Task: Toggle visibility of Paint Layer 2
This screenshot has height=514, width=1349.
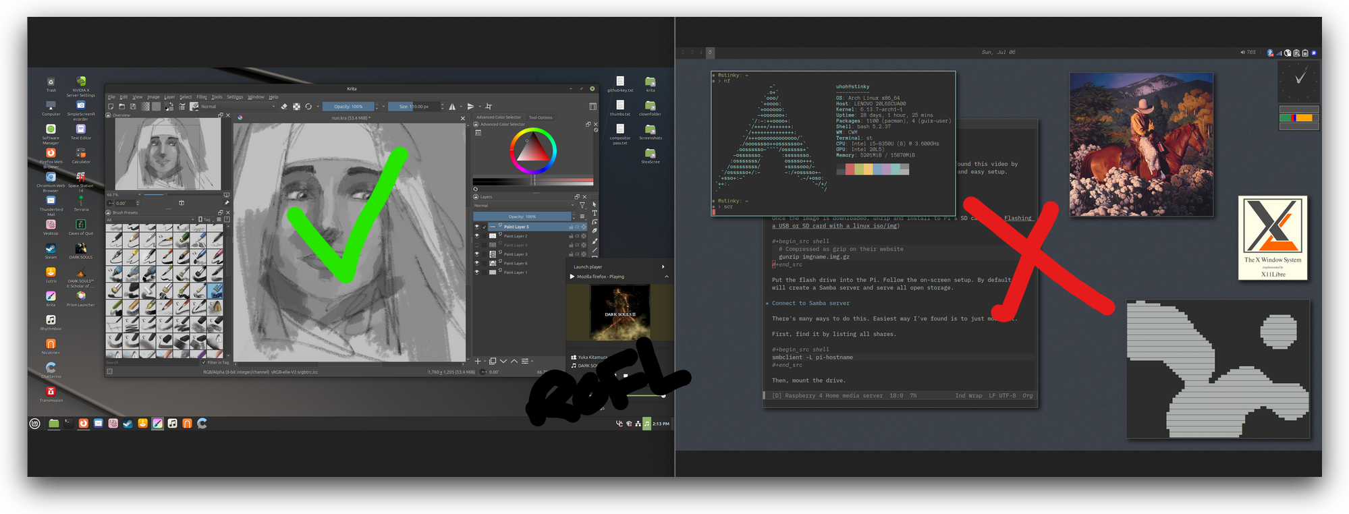Action: coord(476,236)
